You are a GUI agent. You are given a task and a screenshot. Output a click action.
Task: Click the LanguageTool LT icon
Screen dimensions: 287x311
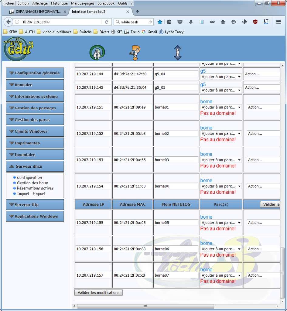click(x=266, y=22)
